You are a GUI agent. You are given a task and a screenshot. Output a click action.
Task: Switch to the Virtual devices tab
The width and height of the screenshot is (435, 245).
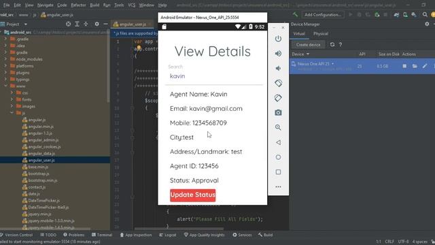pyautogui.click(x=299, y=33)
